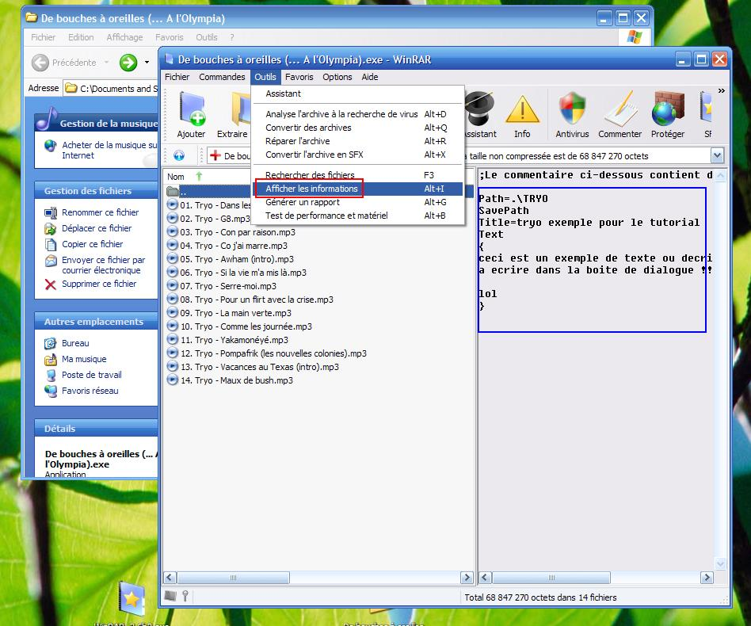751x626 pixels.
Task: Select 'Réparer l'archive' from Outils menu
Action: click(297, 141)
